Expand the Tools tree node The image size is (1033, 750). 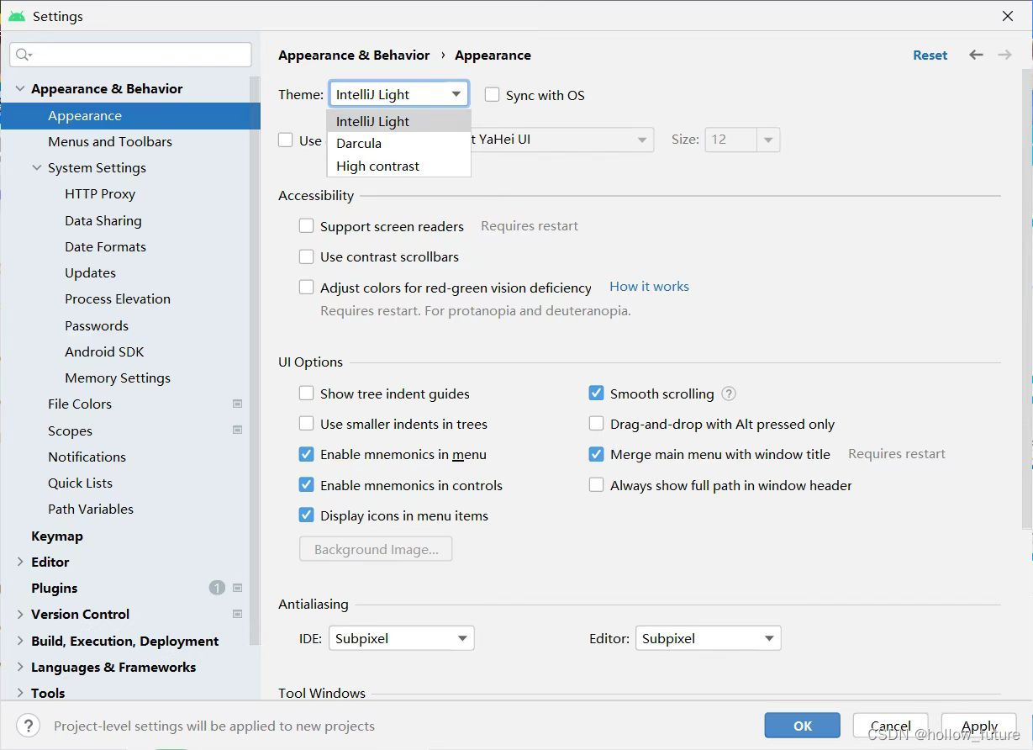pyautogui.click(x=20, y=693)
